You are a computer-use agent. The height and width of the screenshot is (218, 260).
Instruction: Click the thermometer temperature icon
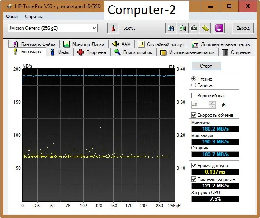pos(113,28)
